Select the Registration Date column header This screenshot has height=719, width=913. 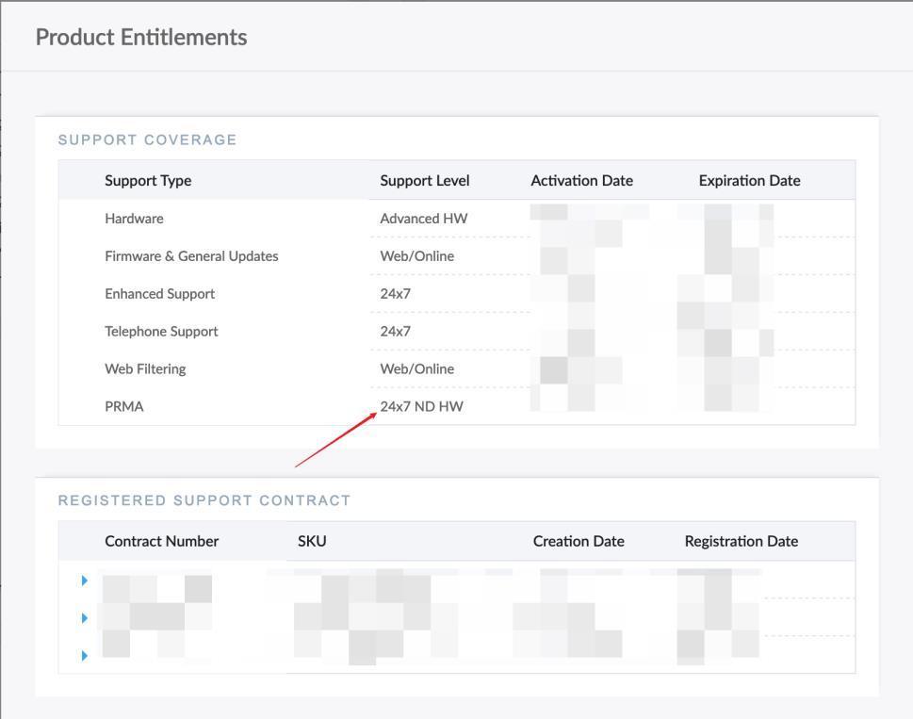[741, 541]
